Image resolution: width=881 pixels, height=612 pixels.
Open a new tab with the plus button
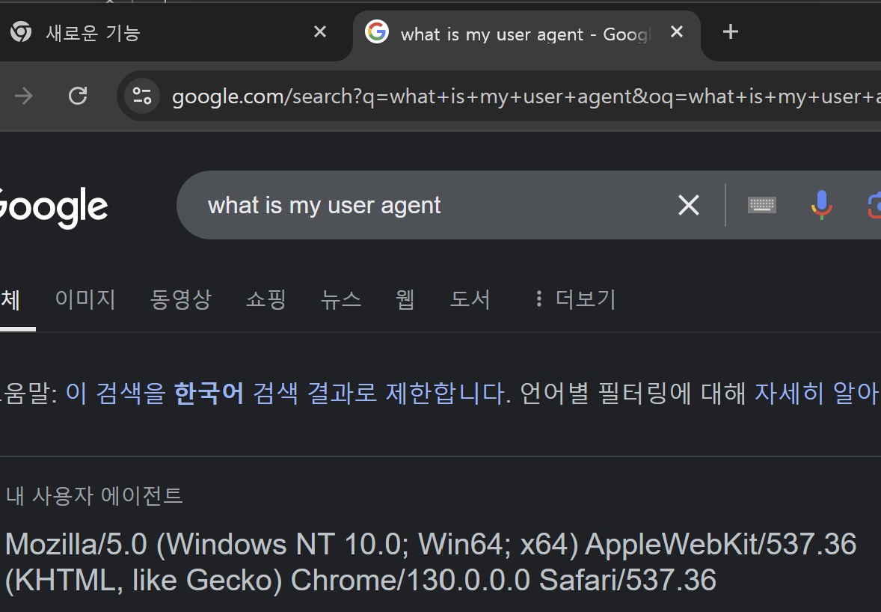731,31
